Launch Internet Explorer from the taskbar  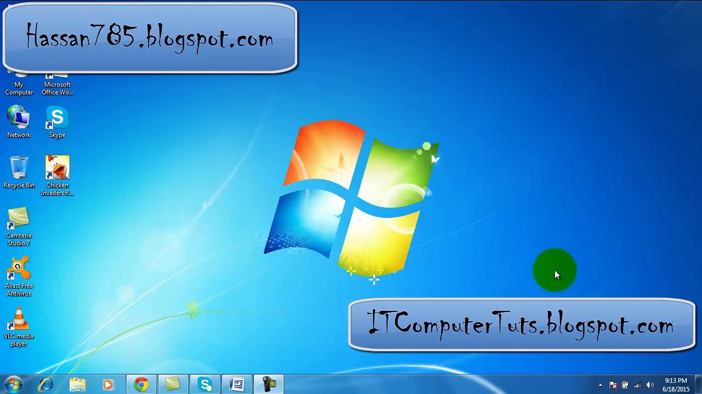coord(46,385)
